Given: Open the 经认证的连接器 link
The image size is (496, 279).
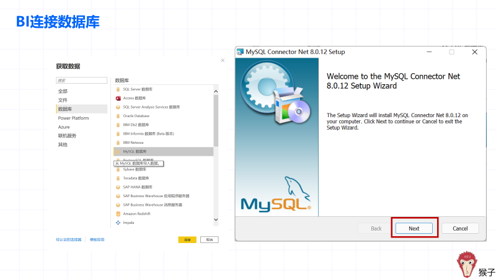Looking at the screenshot, I should [x=69, y=240].
